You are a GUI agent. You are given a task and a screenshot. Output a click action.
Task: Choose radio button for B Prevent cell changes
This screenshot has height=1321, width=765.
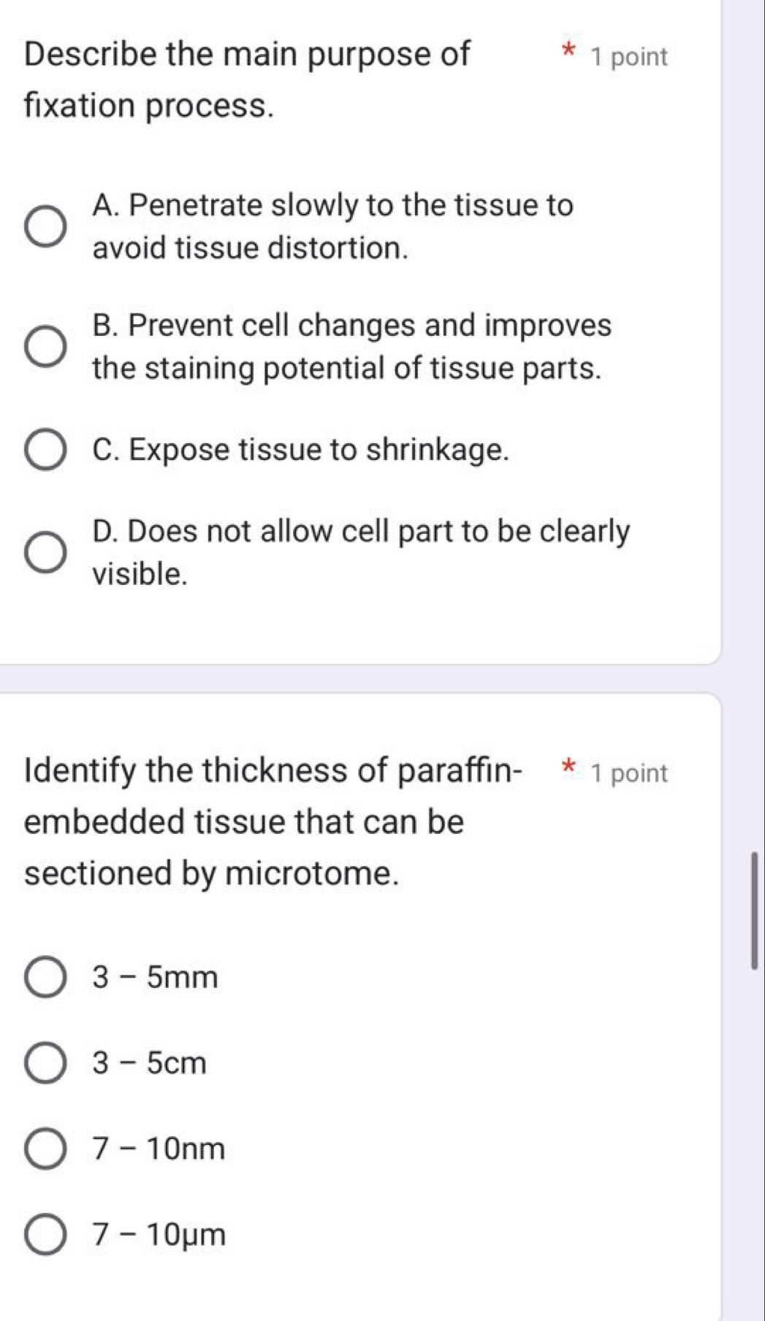pyautogui.click(x=46, y=346)
